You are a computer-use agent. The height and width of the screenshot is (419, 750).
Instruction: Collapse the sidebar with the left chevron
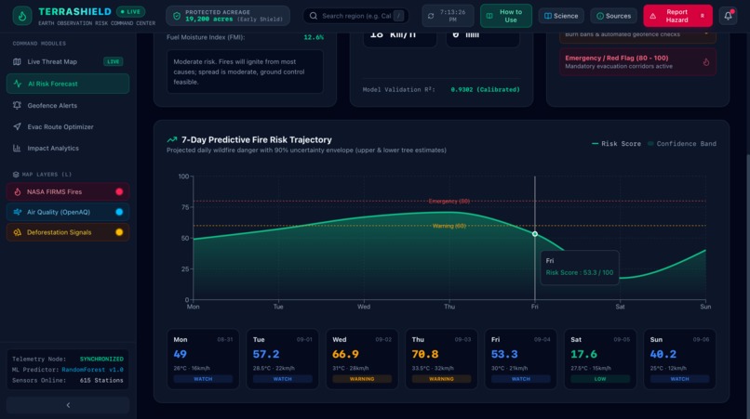point(68,405)
